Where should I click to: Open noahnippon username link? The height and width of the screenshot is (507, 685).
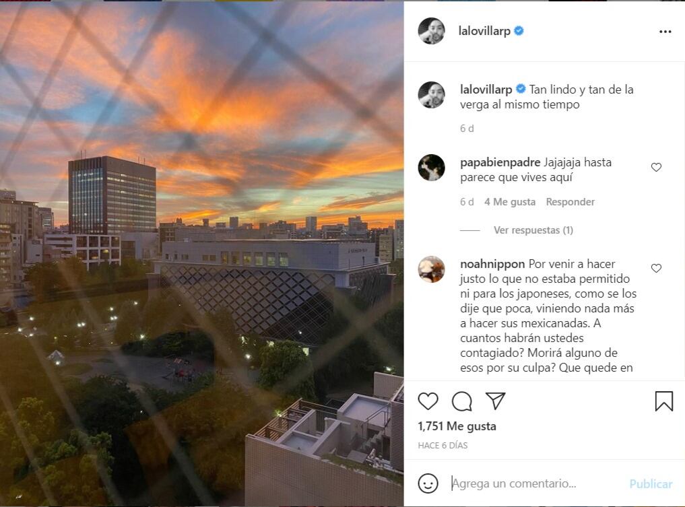492,264
